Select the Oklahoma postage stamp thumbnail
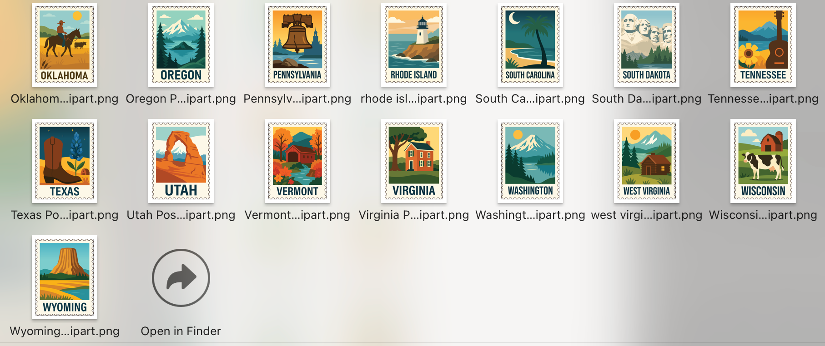Viewport: 825px width, 346px height. pyautogui.click(x=65, y=44)
